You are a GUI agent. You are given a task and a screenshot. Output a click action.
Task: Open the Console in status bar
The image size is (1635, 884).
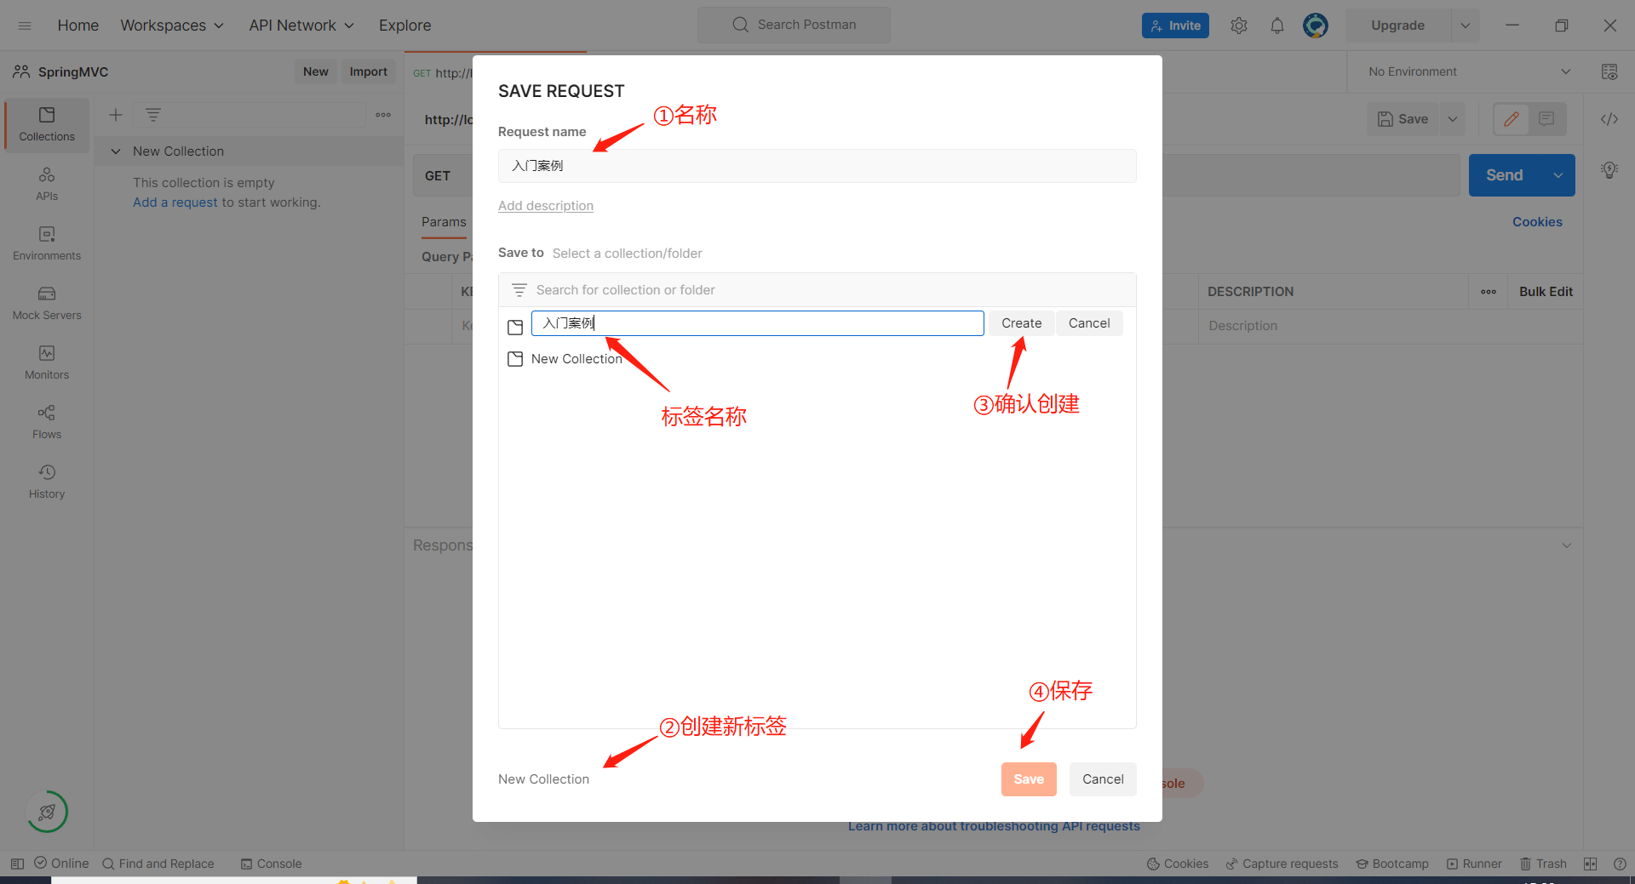point(271,864)
